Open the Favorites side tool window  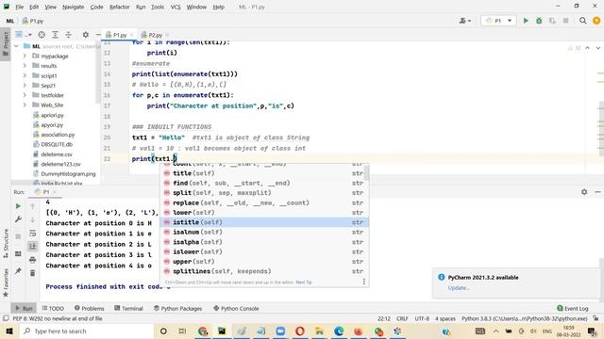(x=6, y=282)
